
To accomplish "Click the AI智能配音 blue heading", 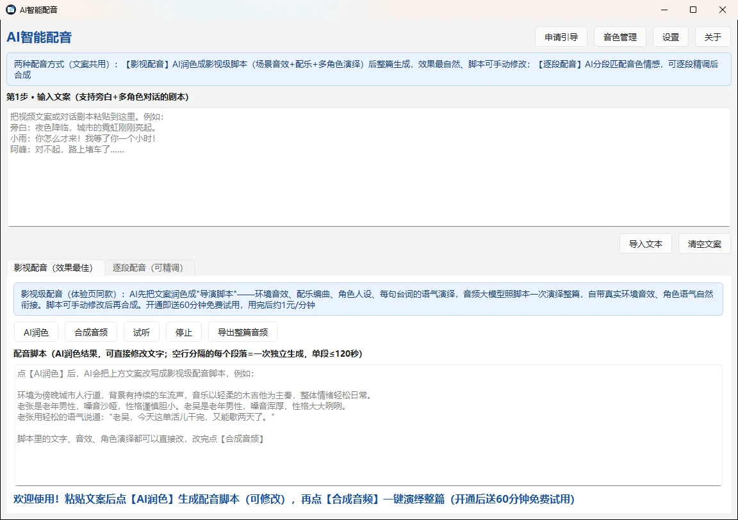I will tap(39, 37).
